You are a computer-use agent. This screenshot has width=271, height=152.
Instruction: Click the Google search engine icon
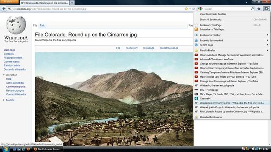tap(200, 9)
